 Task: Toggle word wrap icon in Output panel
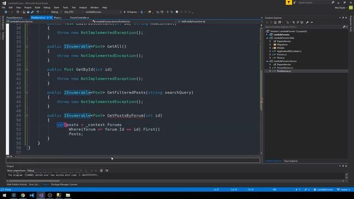(107, 171)
